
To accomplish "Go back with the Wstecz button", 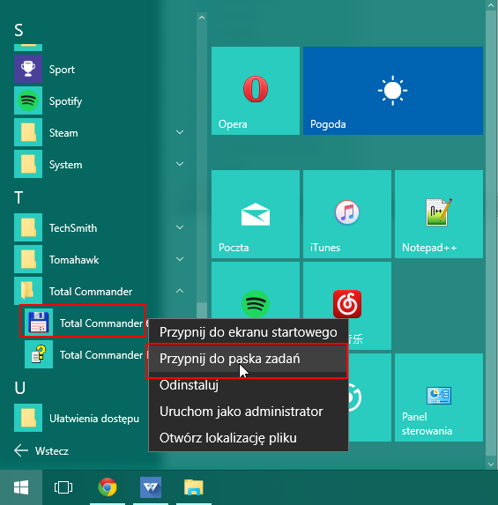I will [41, 450].
